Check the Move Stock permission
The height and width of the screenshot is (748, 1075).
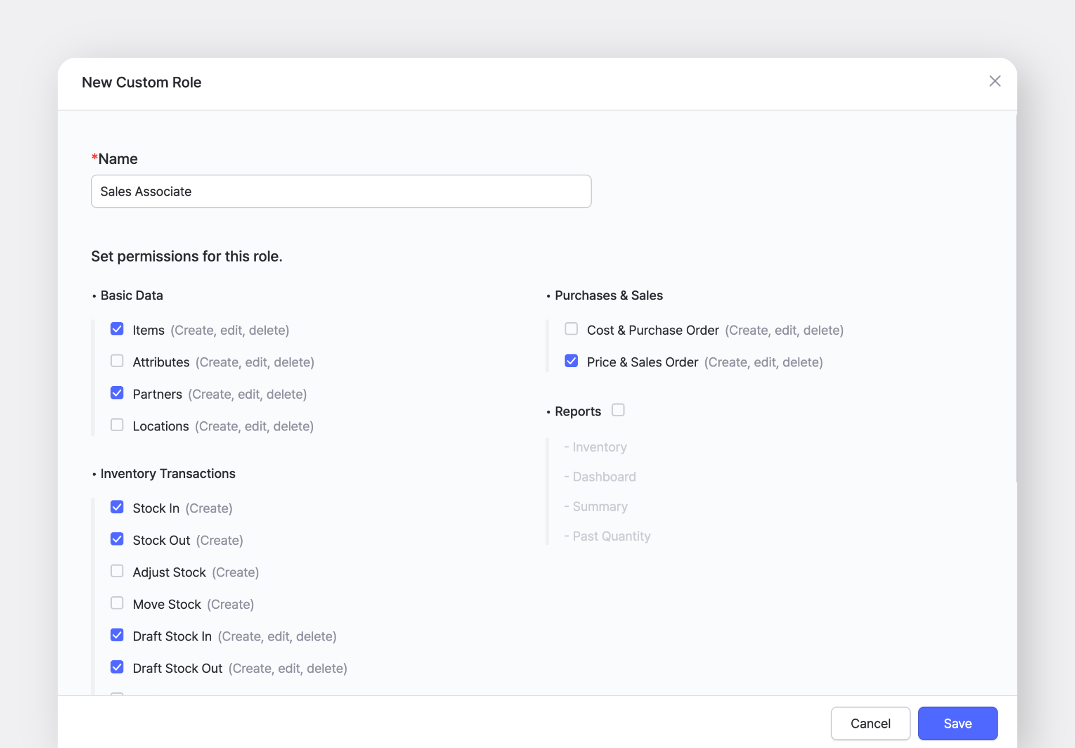click(117, 603)
